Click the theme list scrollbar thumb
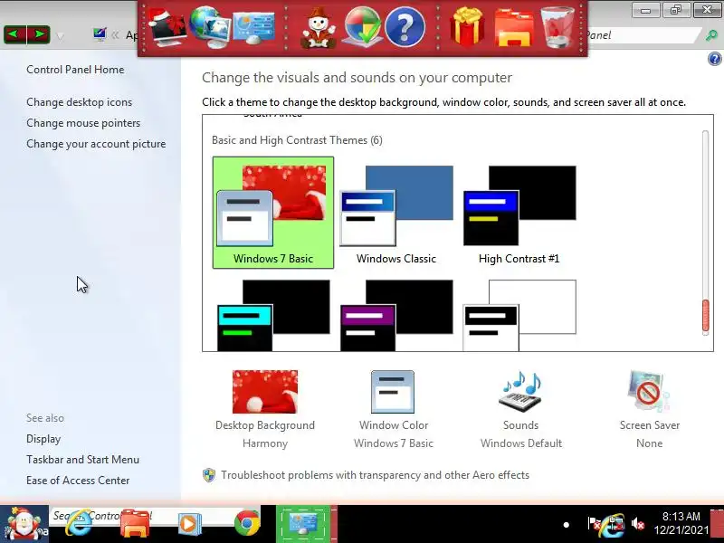Image resolution: width=724 pixels, height=543 pixels. click(x=705, y=315)
